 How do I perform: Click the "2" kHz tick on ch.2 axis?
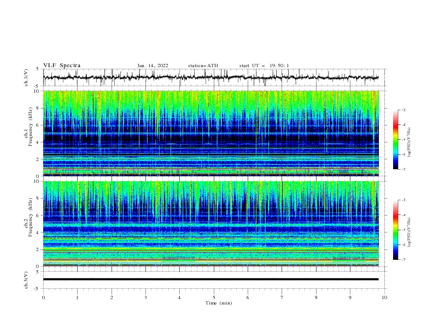38,249
